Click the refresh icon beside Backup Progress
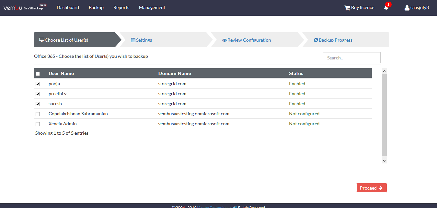Screen dimensions: 437x208 tap(316, 40)
